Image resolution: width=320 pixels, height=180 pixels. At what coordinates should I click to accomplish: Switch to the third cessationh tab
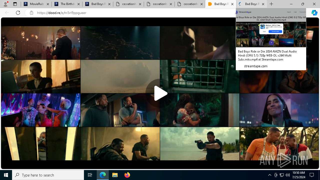[x=190, y=4]
